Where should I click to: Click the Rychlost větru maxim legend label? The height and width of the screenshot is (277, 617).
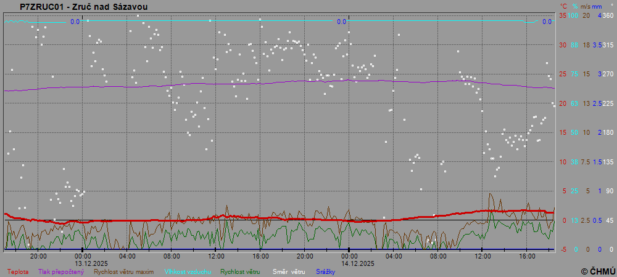[123, 271]
